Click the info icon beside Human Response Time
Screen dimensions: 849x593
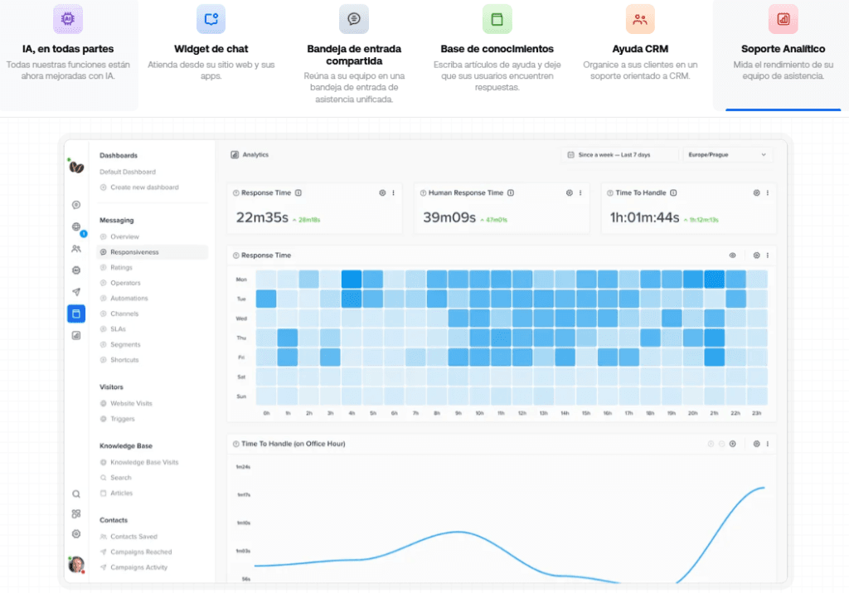pyautogui.click(x=510, y=193)
